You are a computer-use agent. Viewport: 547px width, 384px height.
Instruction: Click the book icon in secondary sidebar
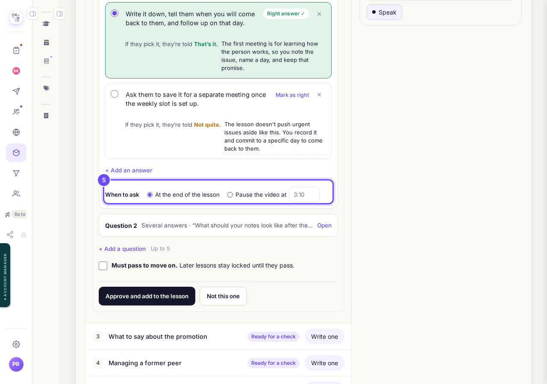pos(46,61)
